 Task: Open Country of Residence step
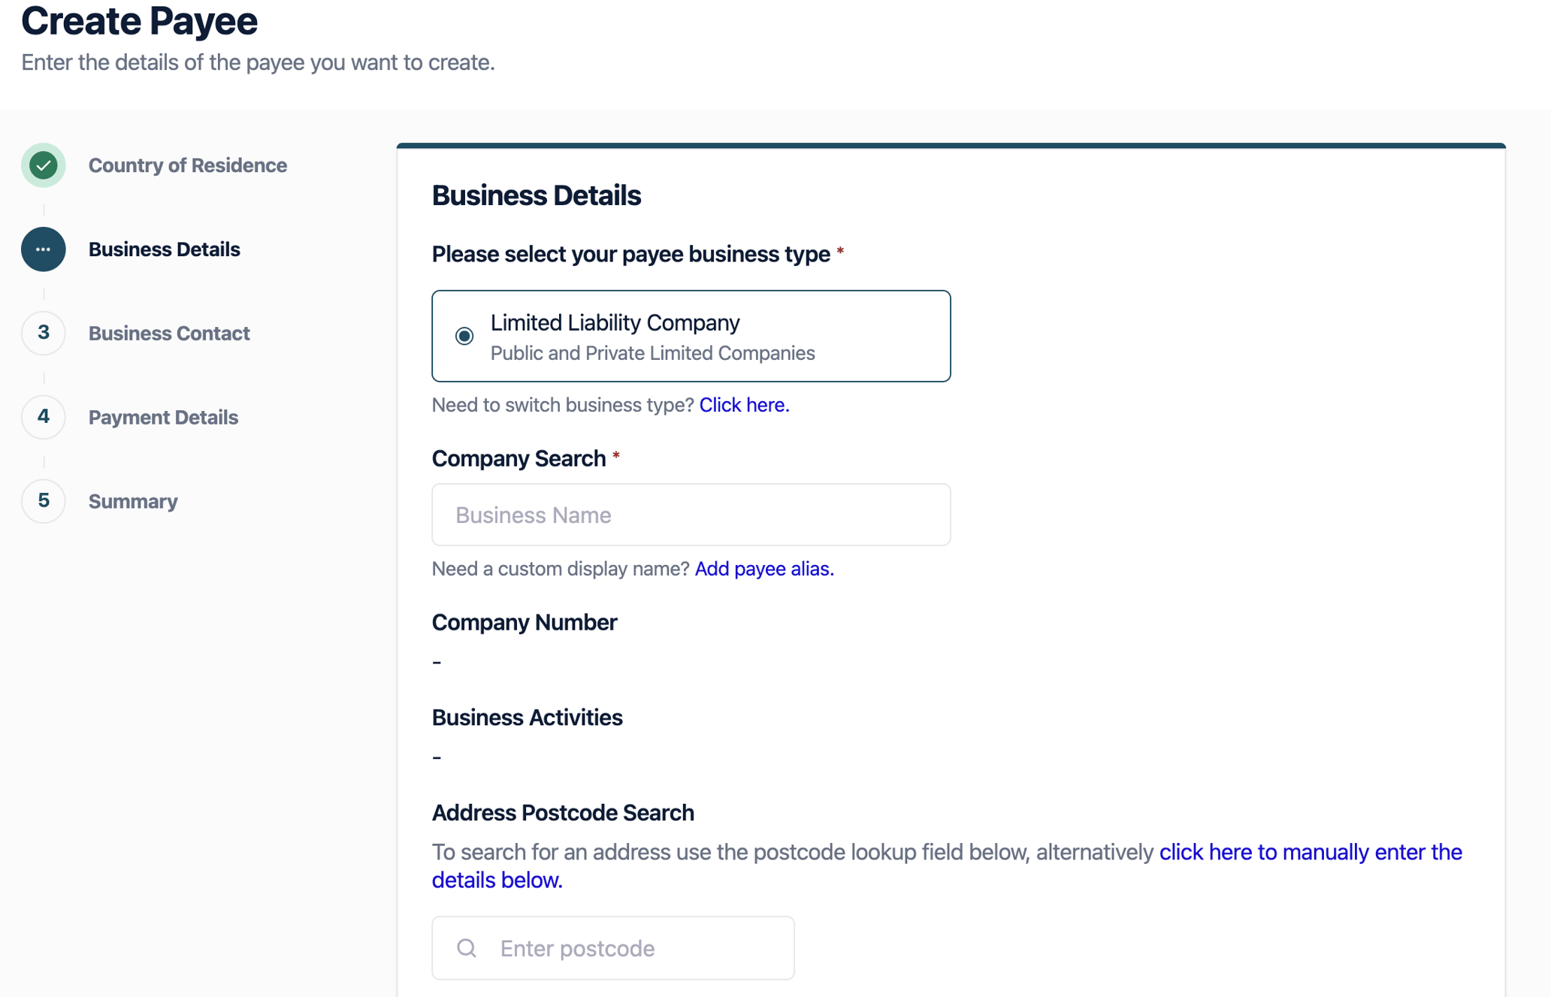click(187, 165)
